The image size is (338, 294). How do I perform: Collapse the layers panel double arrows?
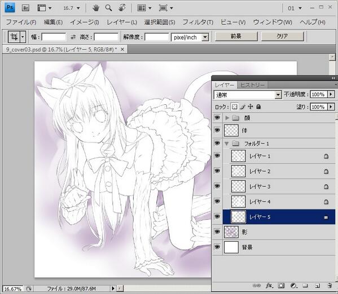[x=333, y=78]
